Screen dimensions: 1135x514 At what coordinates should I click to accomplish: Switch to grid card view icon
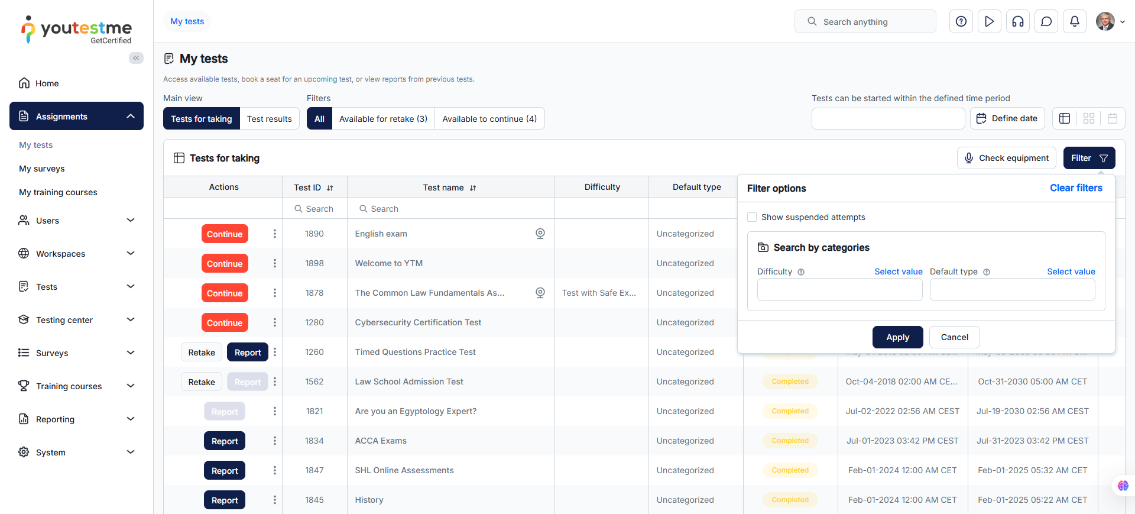pos(1089,118)
